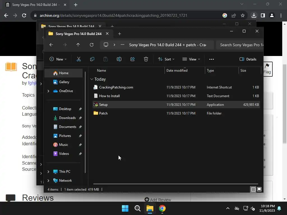287x215 pixels.
Task: Switch to the details list view layout icon
Action: tap(253, 190)
